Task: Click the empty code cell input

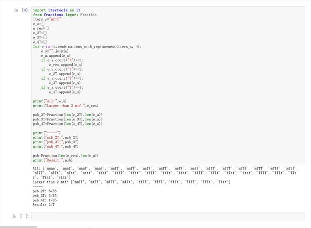Action: pyautogui.click(x=168, y=216)
